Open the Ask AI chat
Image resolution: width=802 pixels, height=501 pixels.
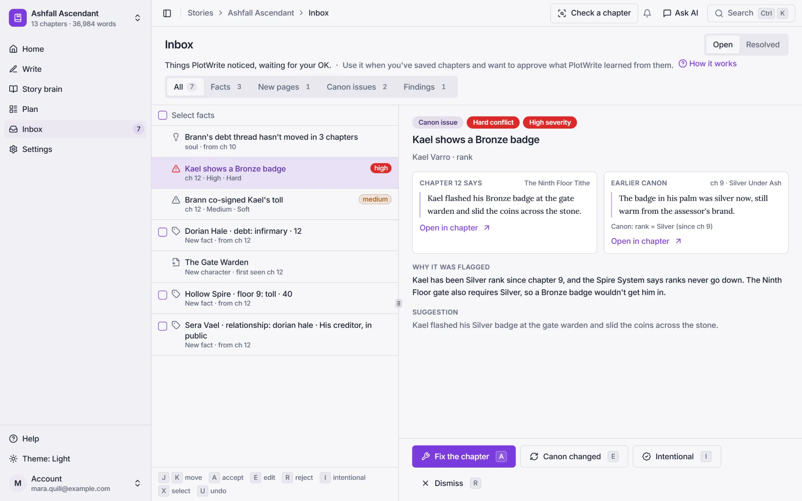[680, 13]
